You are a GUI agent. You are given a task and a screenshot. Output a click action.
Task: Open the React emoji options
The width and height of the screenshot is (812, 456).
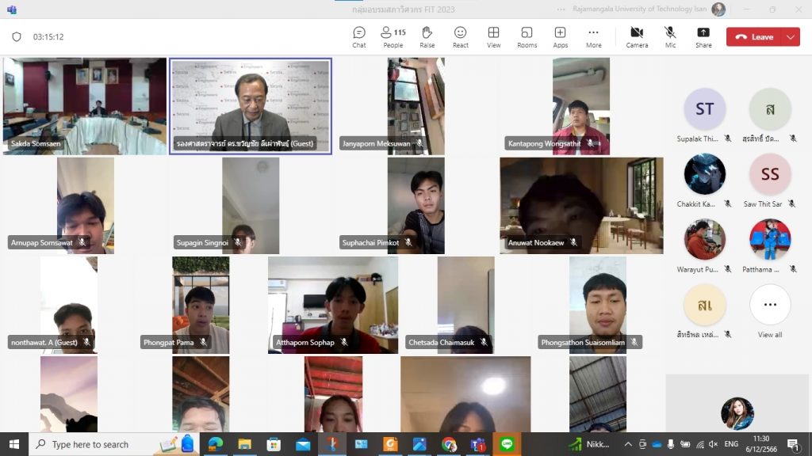tap(460, 36)
